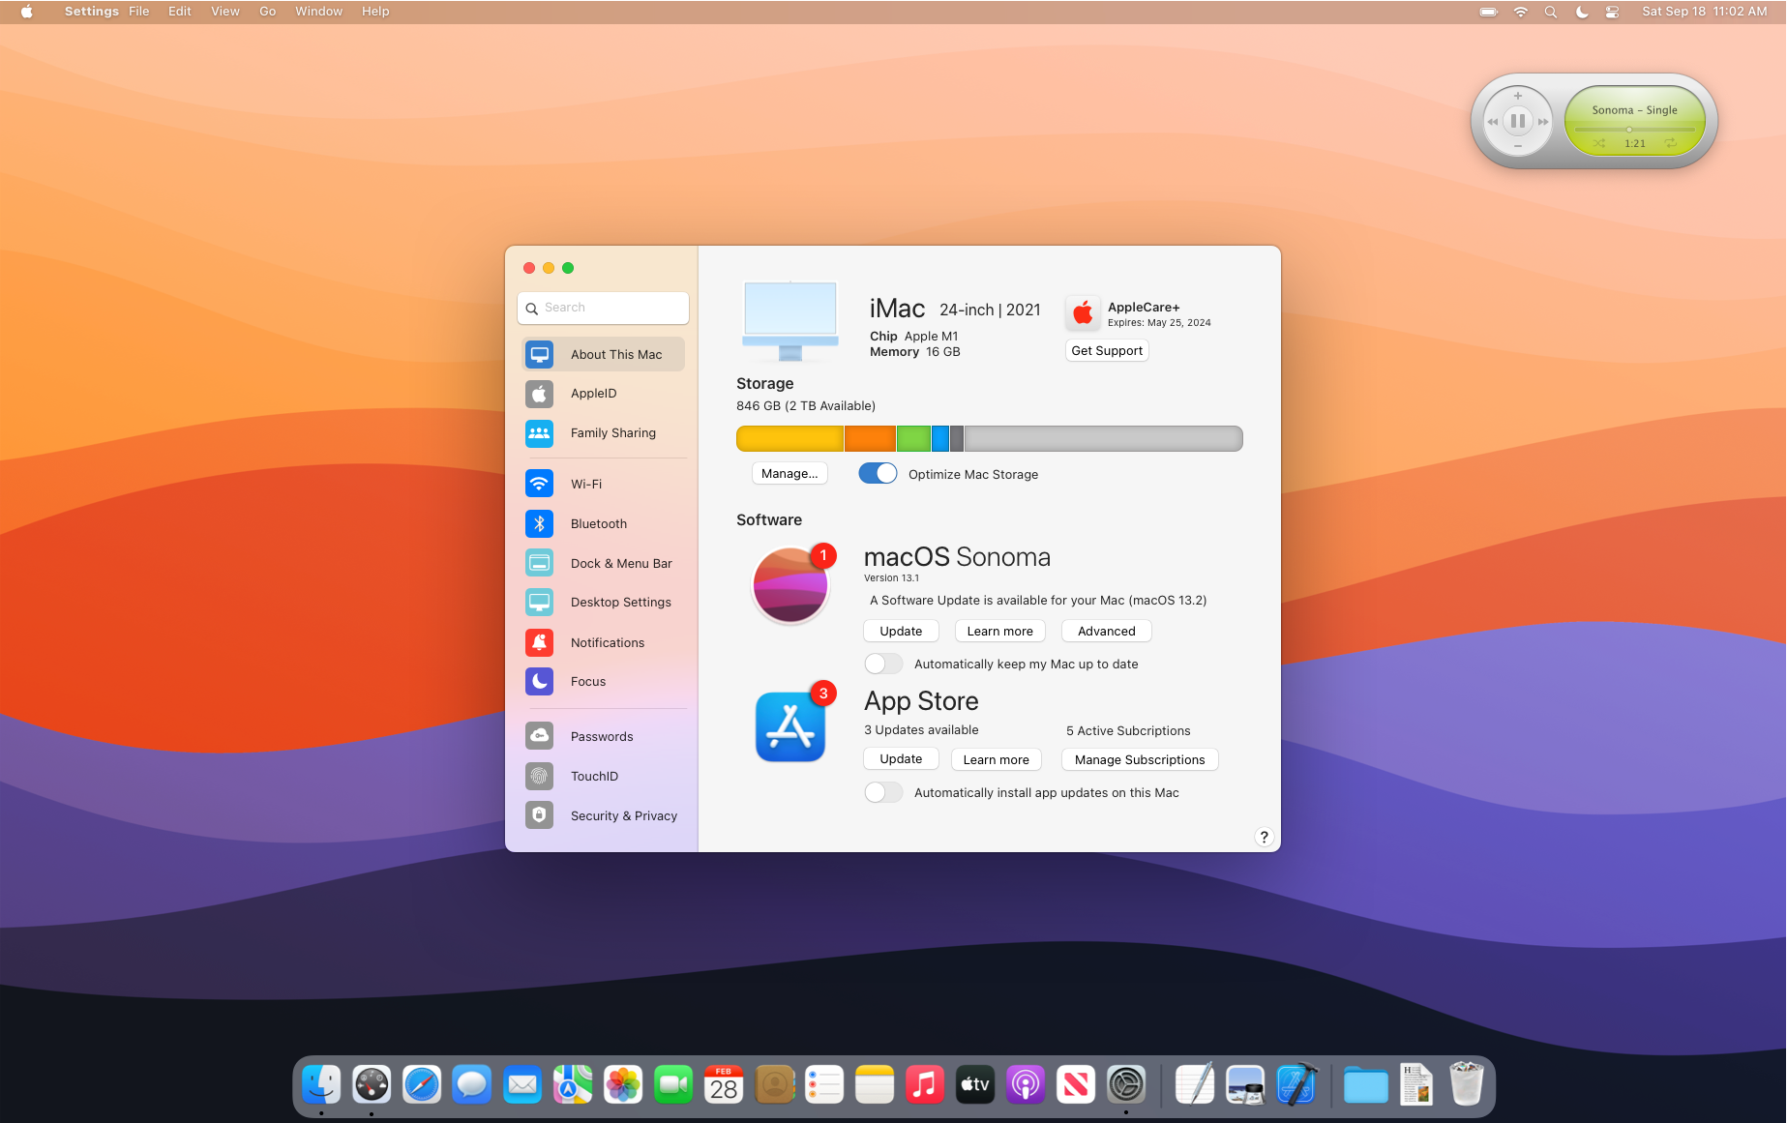
Task: Click the music player progress slider
Action: 1634,130
